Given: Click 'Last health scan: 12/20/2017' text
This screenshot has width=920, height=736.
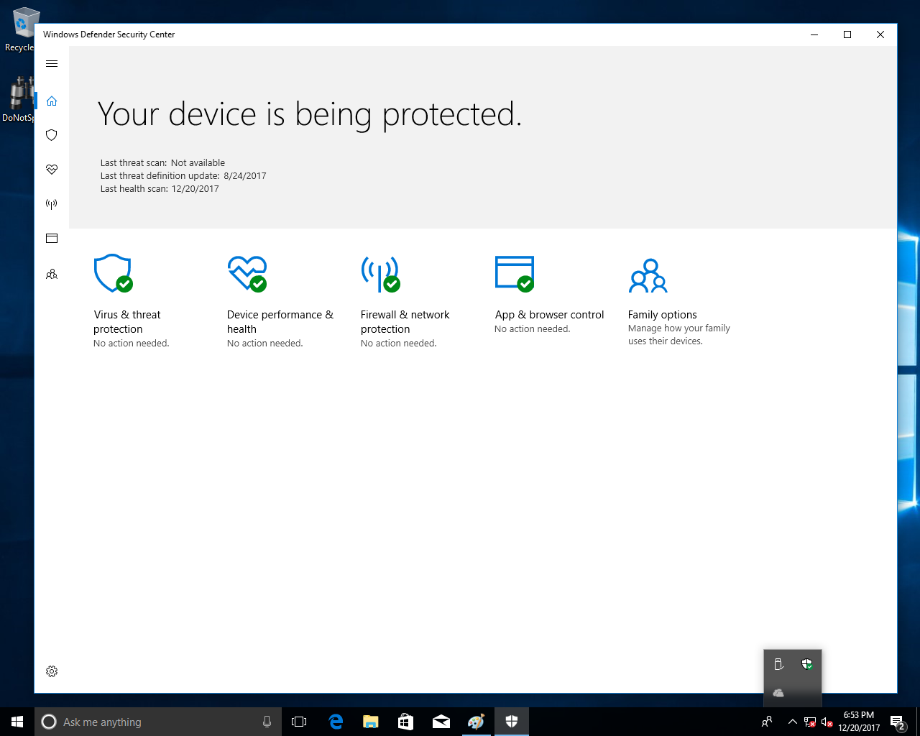Looking at the screenshot, I should 160,189.
